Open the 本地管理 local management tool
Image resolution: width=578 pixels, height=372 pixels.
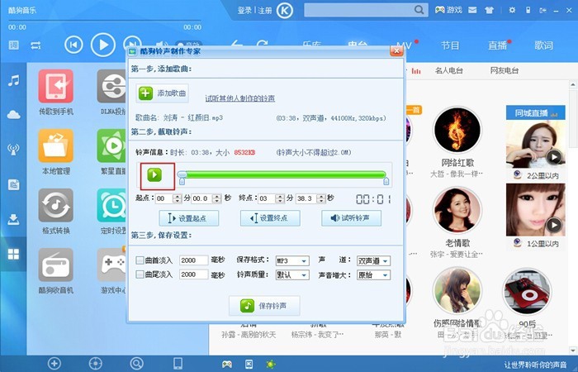55,151
